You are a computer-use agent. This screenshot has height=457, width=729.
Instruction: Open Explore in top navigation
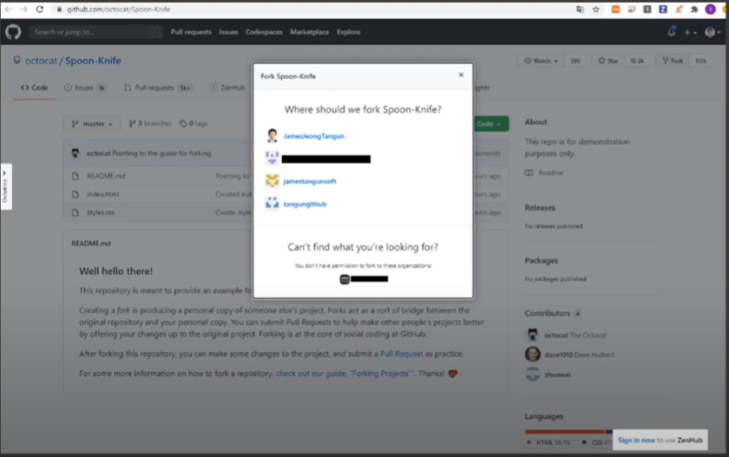coord(349,32)
